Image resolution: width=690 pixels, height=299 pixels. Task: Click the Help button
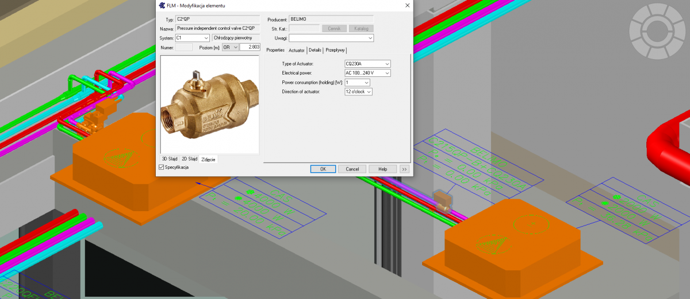click(382, 169)
